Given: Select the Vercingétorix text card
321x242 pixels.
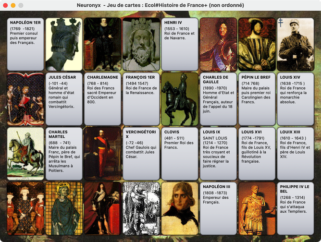Looking at the screenshot, I should (141, 154).
